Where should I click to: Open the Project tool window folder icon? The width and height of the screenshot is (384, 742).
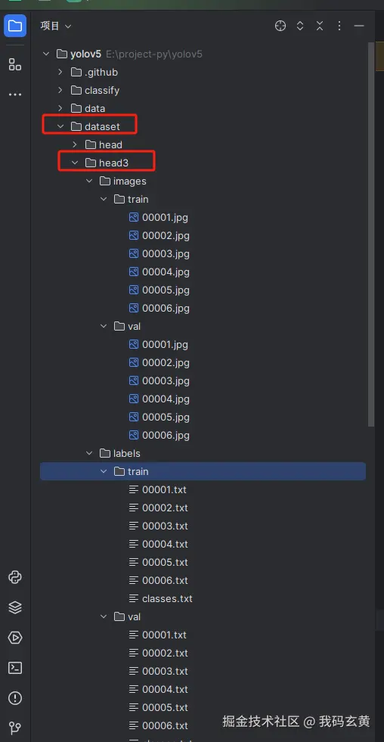14,26
